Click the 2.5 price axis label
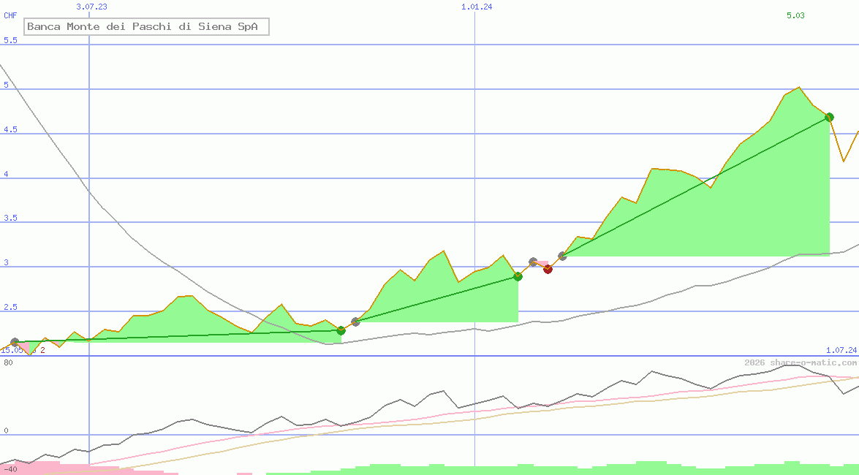 [10, 308]
